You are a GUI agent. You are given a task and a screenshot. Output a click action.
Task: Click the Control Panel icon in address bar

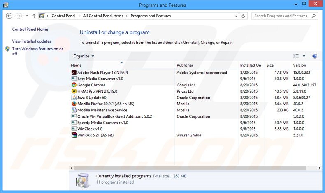click(42, 16)
